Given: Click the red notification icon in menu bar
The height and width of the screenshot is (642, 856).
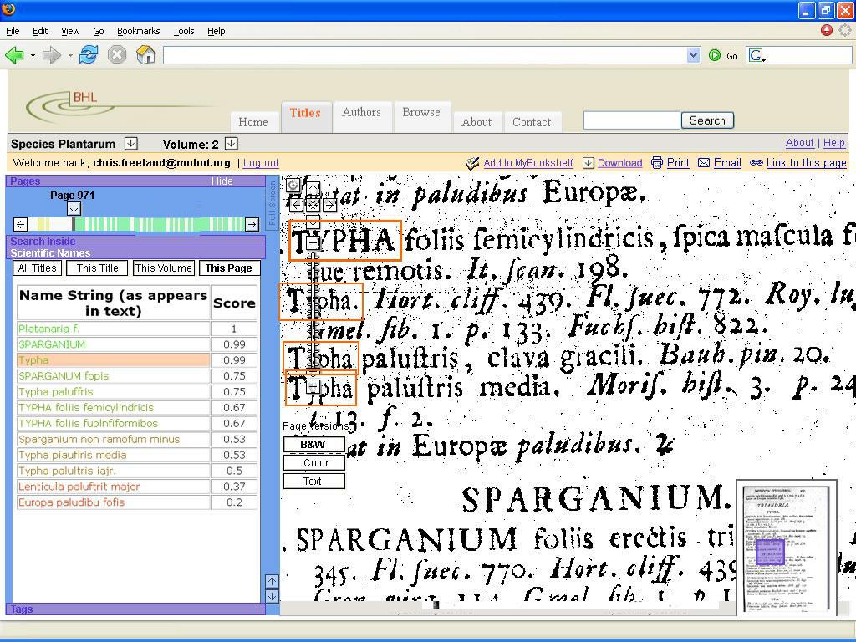Looking at the screenshot, I should tap(827, 31).
